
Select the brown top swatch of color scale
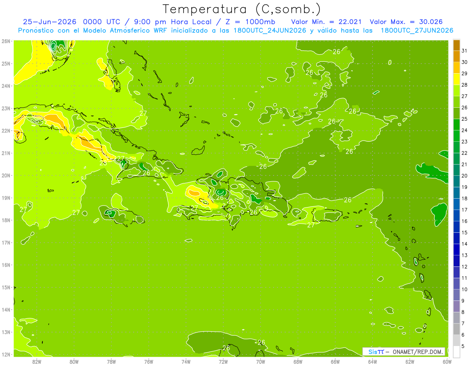pos(456,45)
